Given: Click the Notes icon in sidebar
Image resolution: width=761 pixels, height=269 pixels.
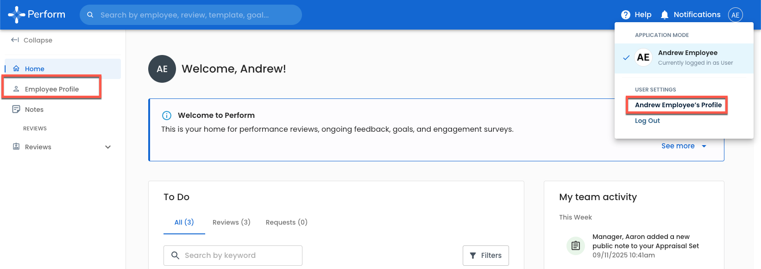Looking at the screenshot, I should point(16,109).
